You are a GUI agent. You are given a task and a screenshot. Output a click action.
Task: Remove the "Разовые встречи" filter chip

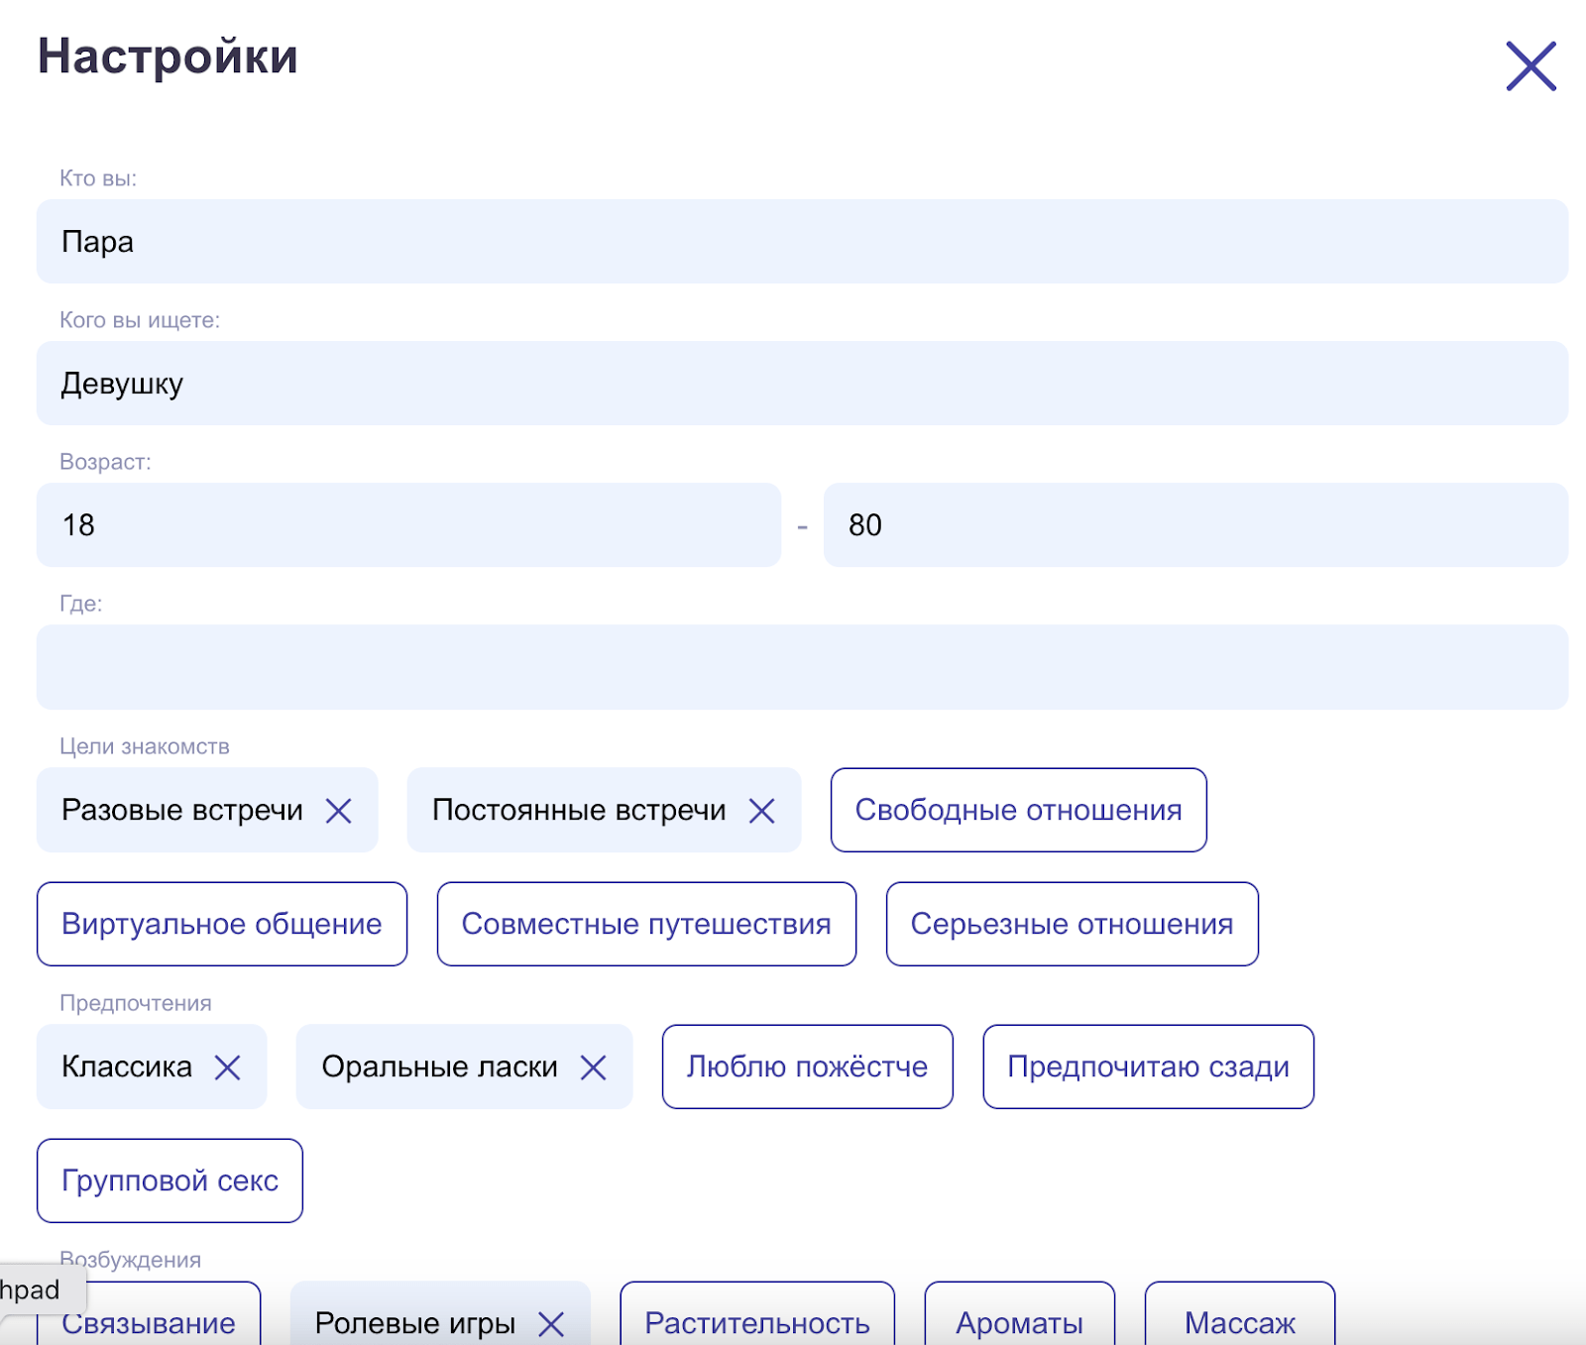click(x=341, y=811)
